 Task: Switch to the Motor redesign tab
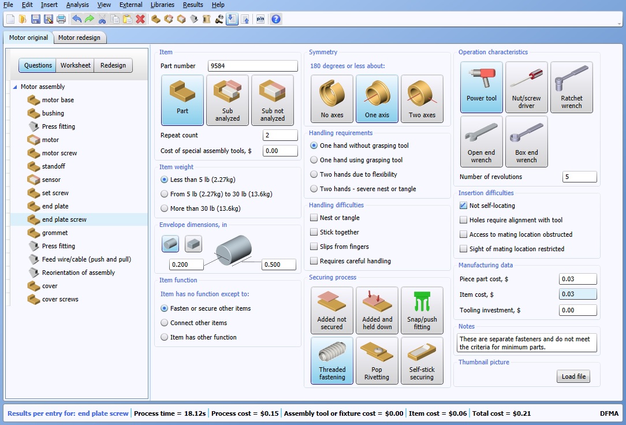pos(79,38)
